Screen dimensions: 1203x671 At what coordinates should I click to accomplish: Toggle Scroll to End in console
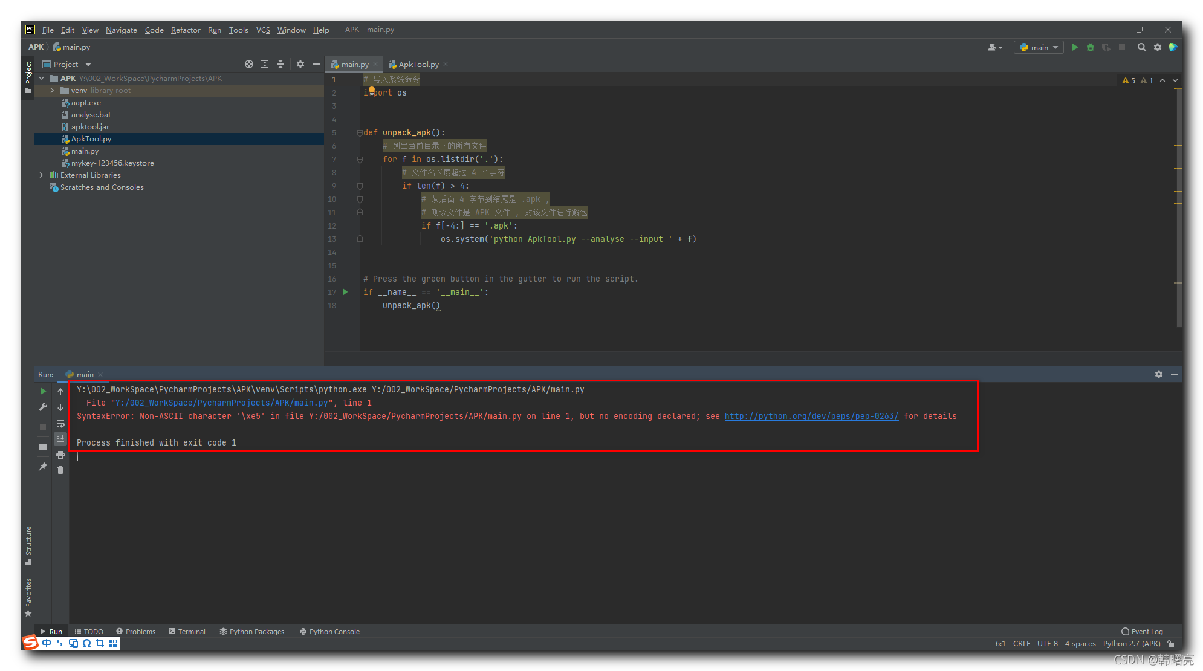pyautogui.click(x=60, y=439)
